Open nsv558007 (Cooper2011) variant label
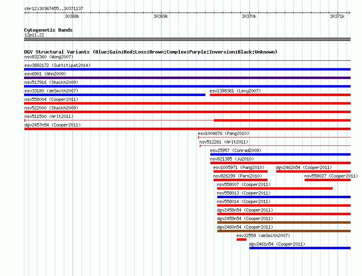 (x=244, y=184)
